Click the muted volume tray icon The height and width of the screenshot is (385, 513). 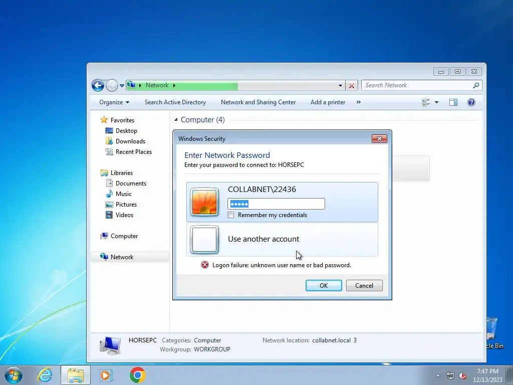click(462, 375)
